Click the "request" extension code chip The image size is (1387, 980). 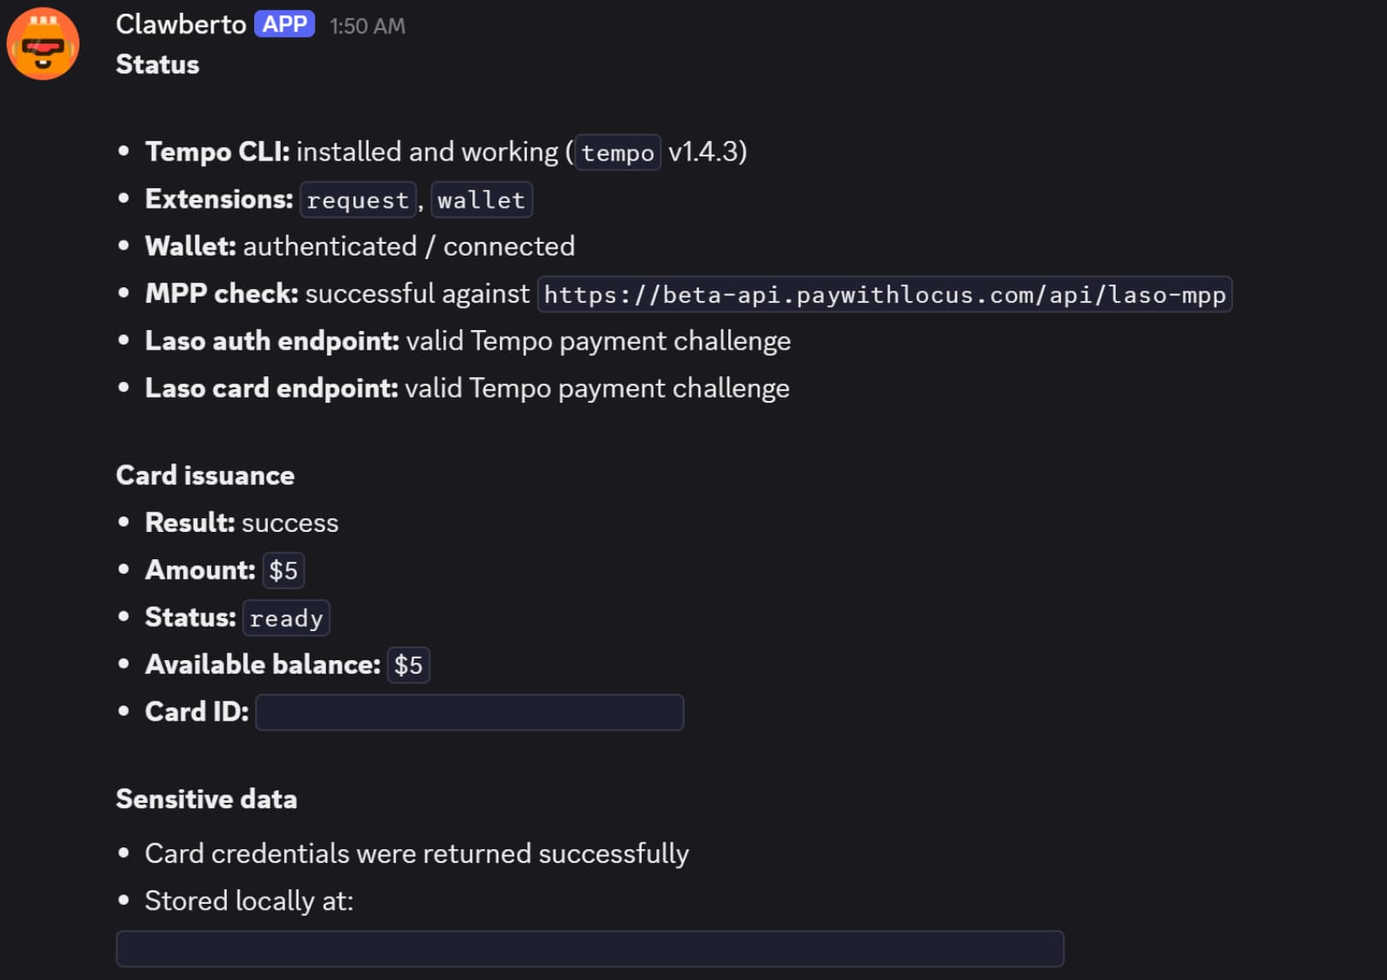pyautogui.click(x=358, y=200)
